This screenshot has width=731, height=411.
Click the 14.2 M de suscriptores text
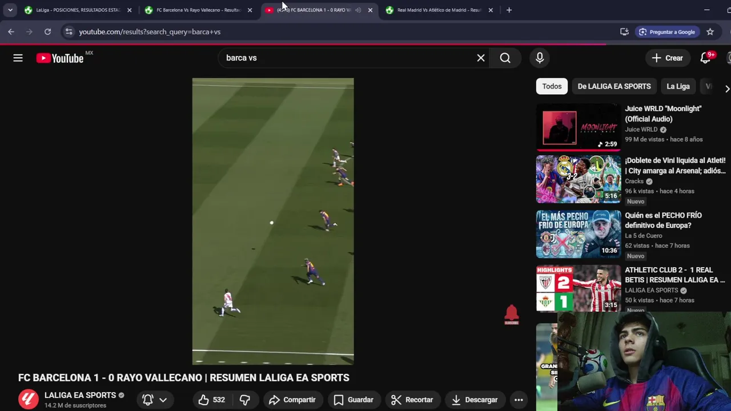coord(75,405)
